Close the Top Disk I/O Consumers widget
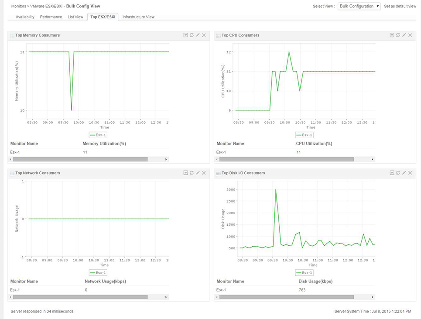This screenshot has height=319, width=421. (x=410, y=173)
